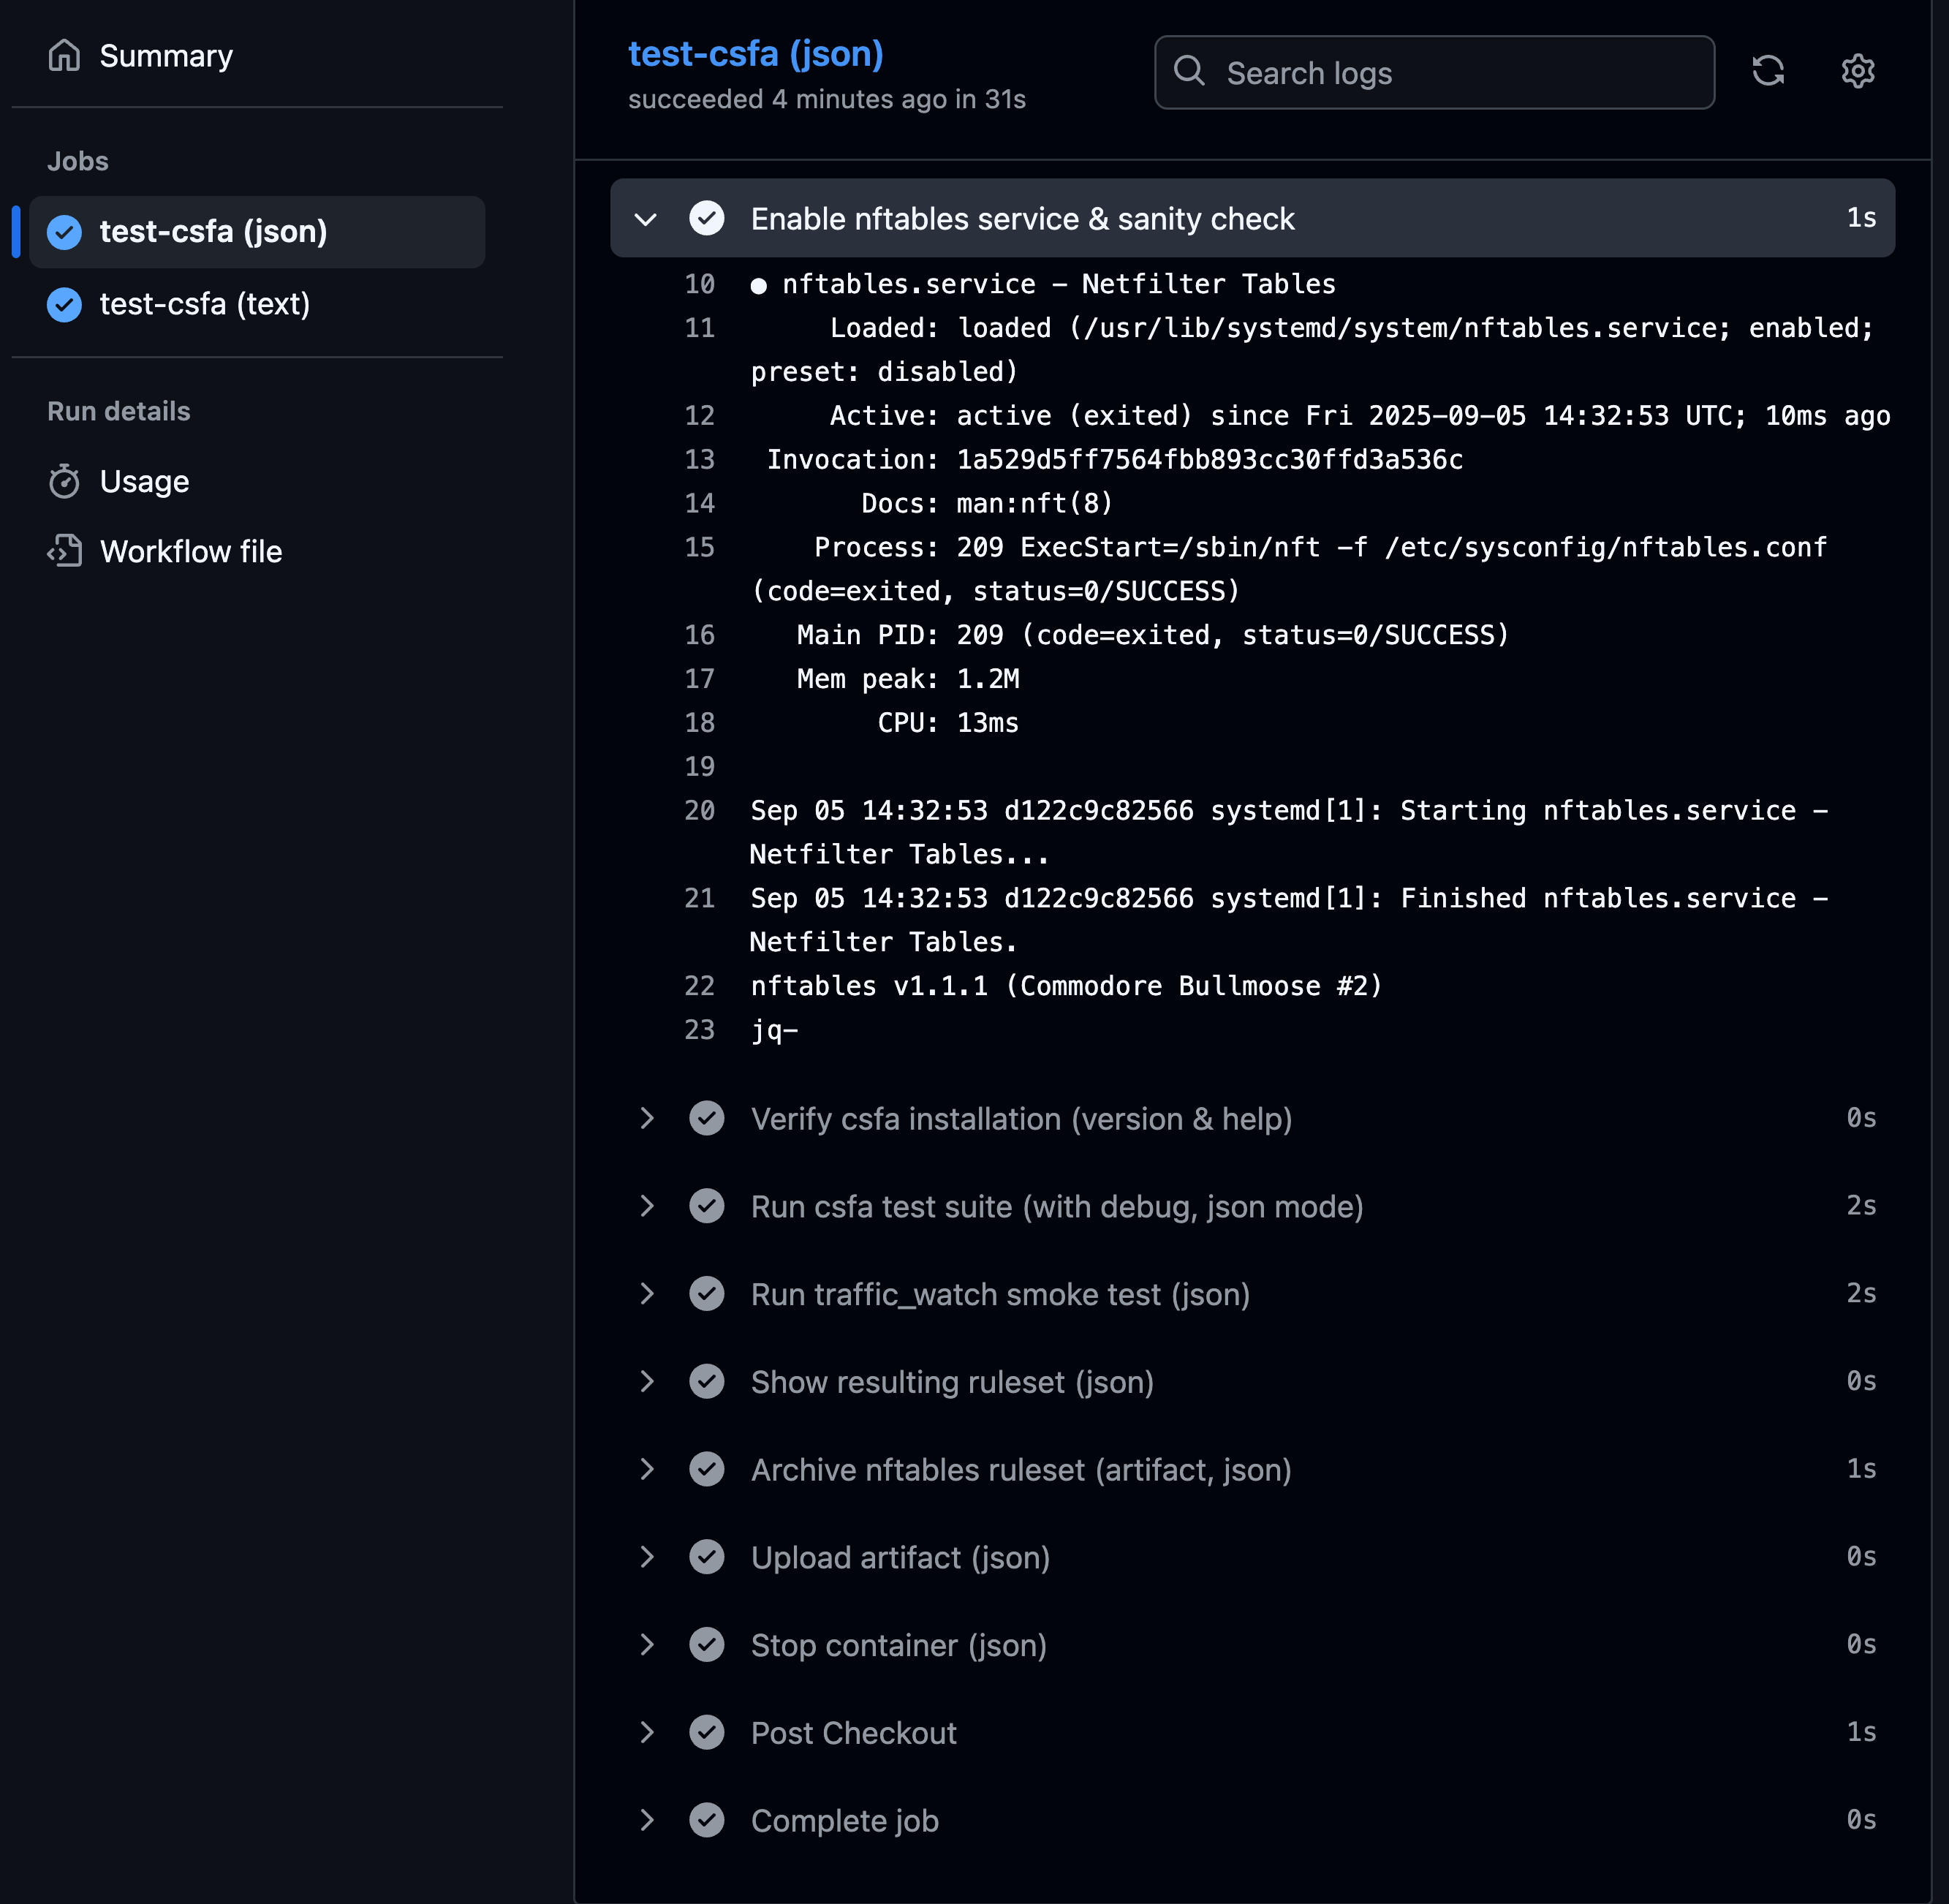Click success icon beside test-csfa (json) job
1949x1904 pixels.
point(65,232)
